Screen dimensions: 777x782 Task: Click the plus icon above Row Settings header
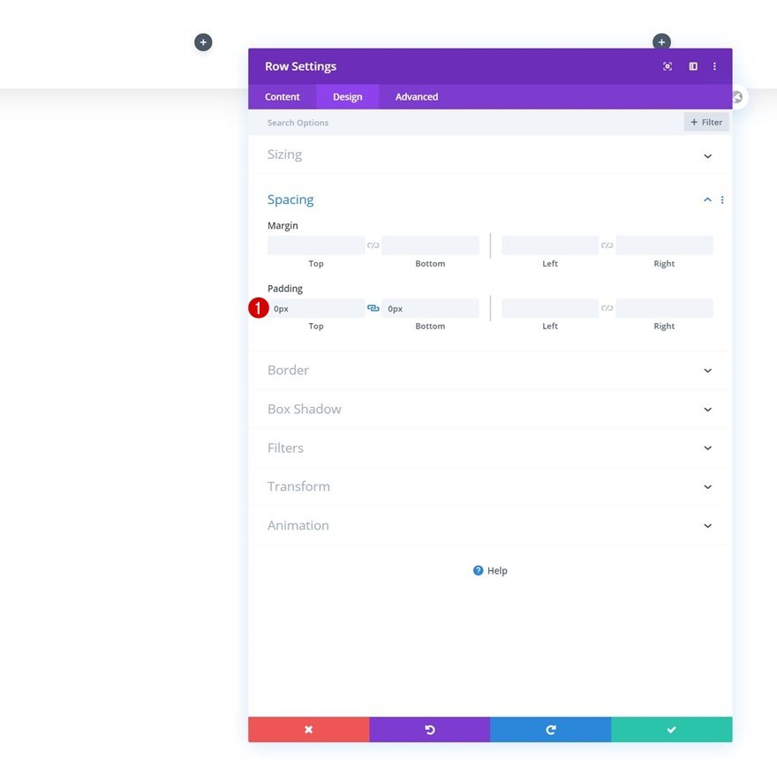click(x=661, y=41)
